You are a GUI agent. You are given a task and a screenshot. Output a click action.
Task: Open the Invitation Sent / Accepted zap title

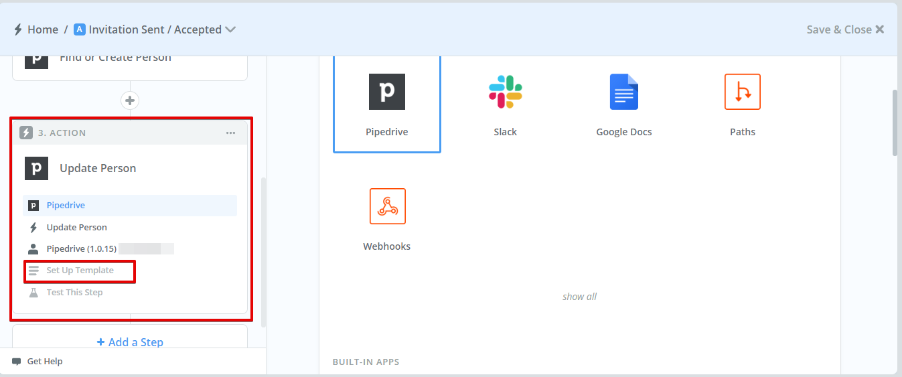(x=155, y=29)
